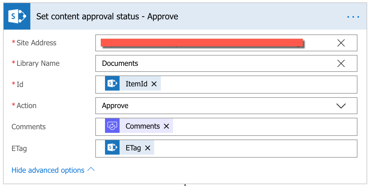The height and width of the screenshot is (186, 369).
Task: Click inside the Comments input field
Action: point(243,126)
